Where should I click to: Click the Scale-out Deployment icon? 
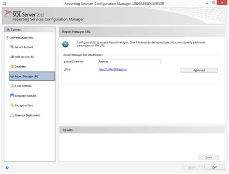pos(12,115)
